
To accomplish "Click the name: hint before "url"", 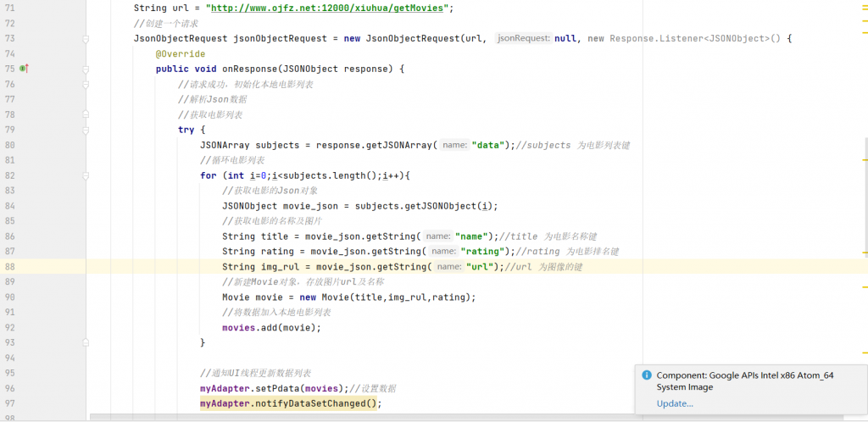I will [x=449, y=267].
